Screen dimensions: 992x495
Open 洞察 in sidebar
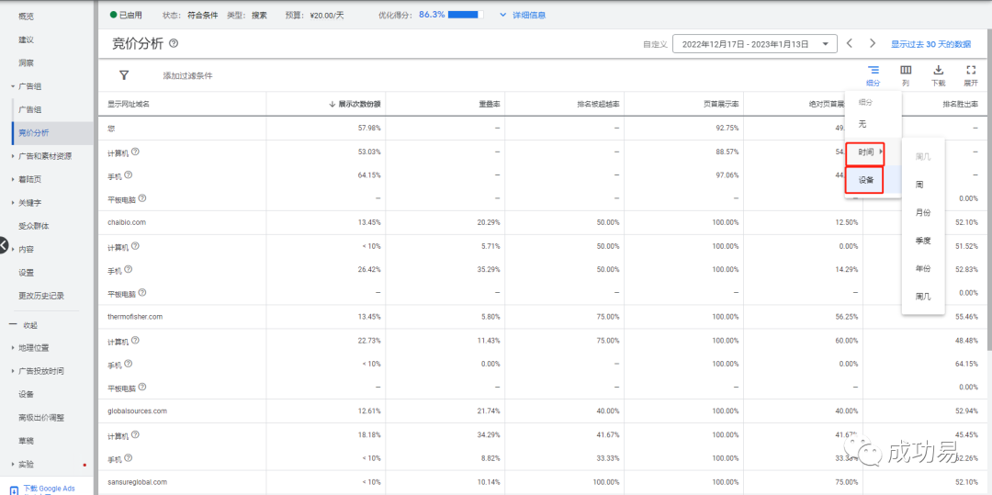[x=26, y=62]
